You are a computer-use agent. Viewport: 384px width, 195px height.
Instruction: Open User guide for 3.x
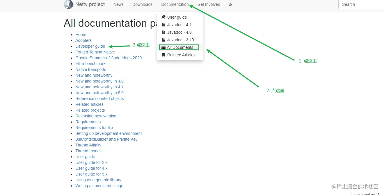pyautogui.click(x=91, y=162)
